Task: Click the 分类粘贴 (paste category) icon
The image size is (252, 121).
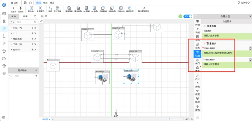Action: (x=112, y=8)
